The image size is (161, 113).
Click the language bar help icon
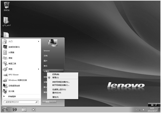[156, 105]
